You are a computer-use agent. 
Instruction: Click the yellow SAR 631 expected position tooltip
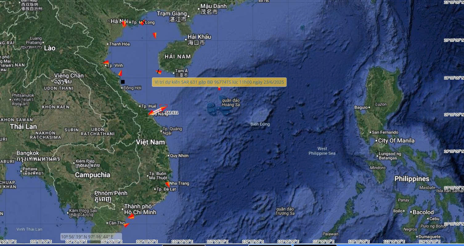[x=219, y=82]
